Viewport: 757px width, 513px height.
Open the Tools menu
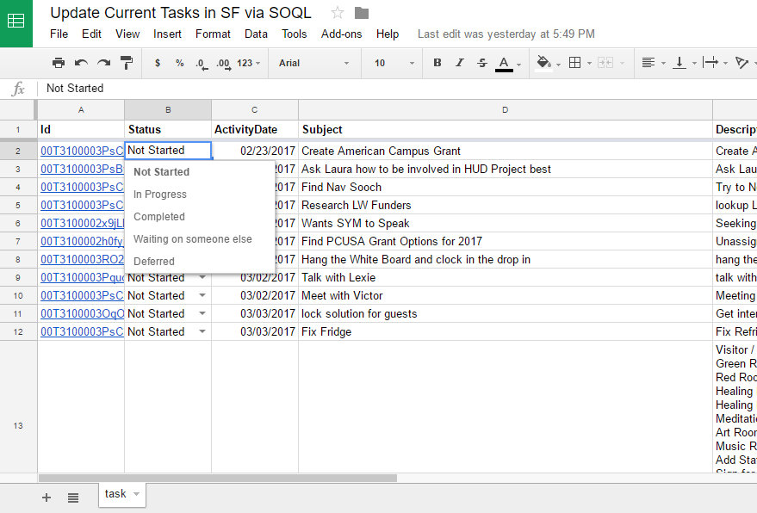pos(294,34)
